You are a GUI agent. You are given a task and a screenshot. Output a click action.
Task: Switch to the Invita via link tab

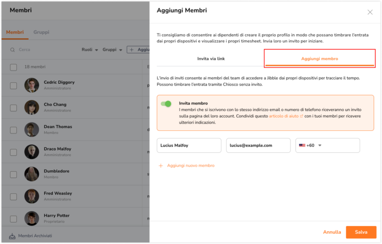211,59
